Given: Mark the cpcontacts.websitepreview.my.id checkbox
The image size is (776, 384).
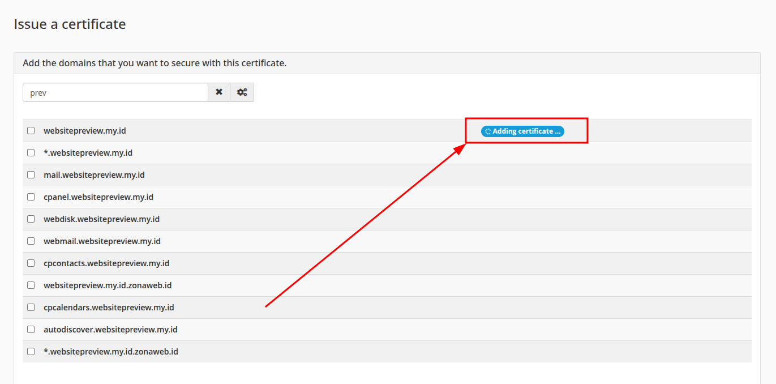Looking at the screenshot, I should (31, 263).
